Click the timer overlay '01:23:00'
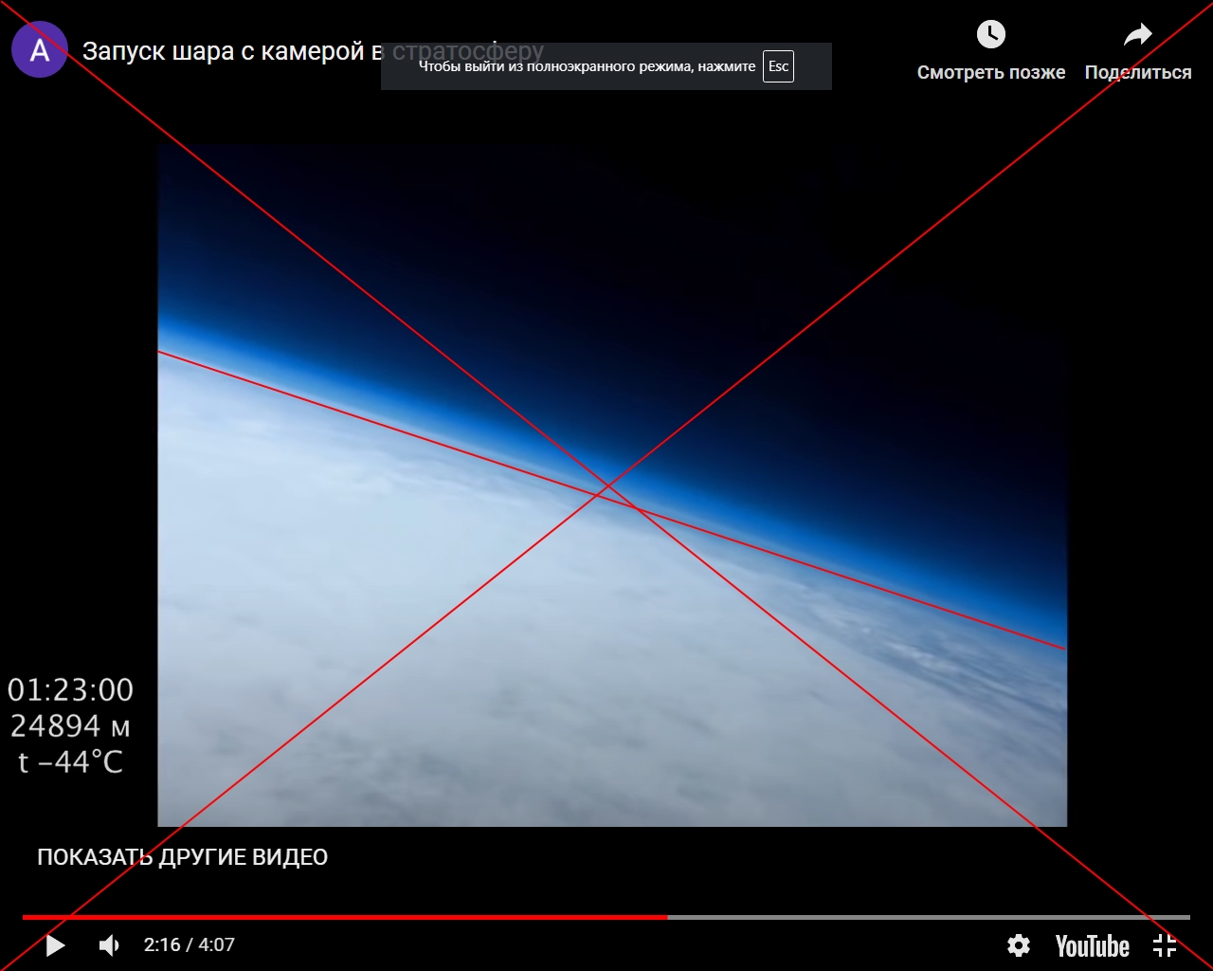 [x=70, y=690]
